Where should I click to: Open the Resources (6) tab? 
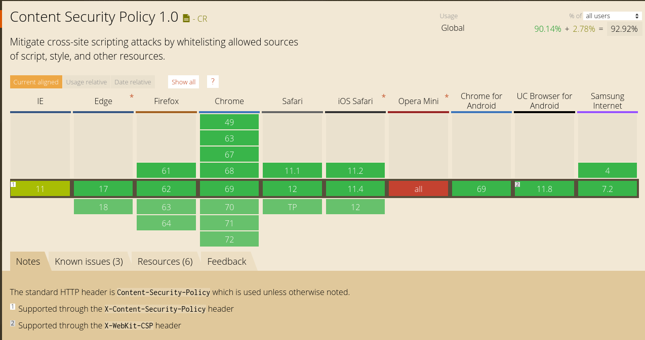click(165, 261)
